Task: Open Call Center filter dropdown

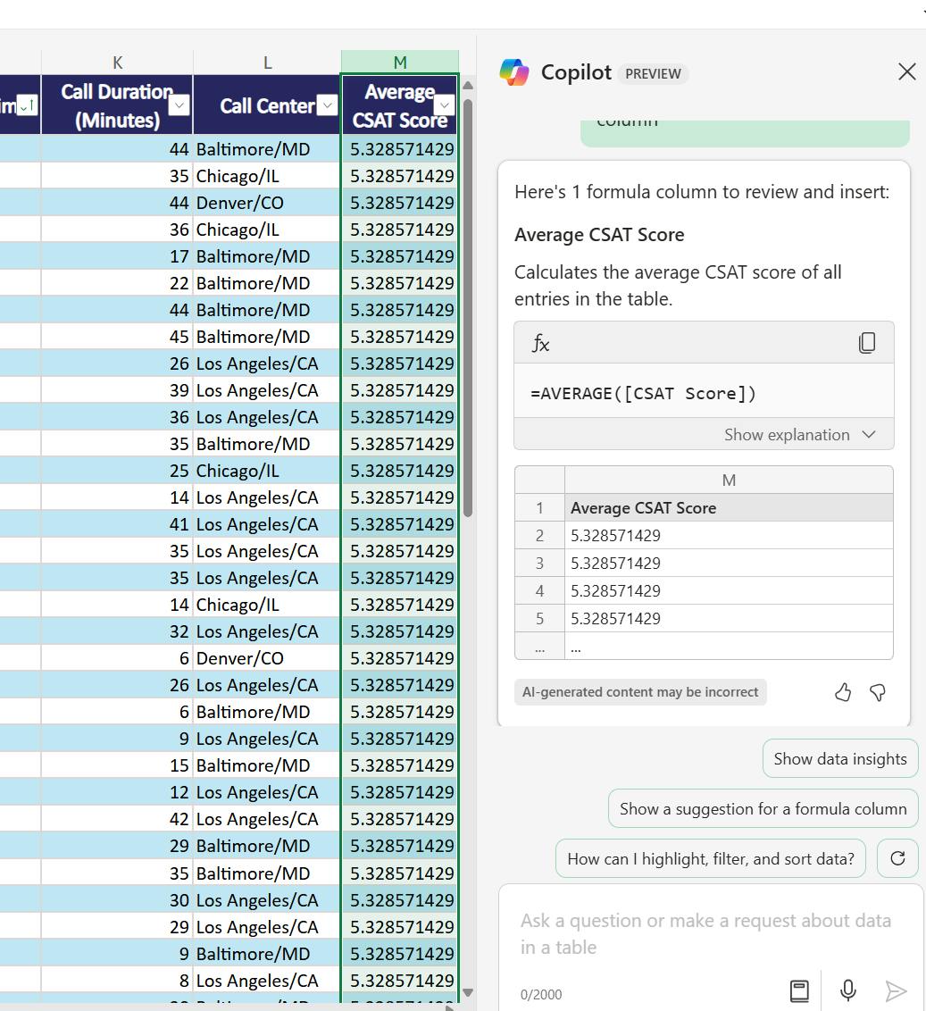Action: click(x=328, y=104)
